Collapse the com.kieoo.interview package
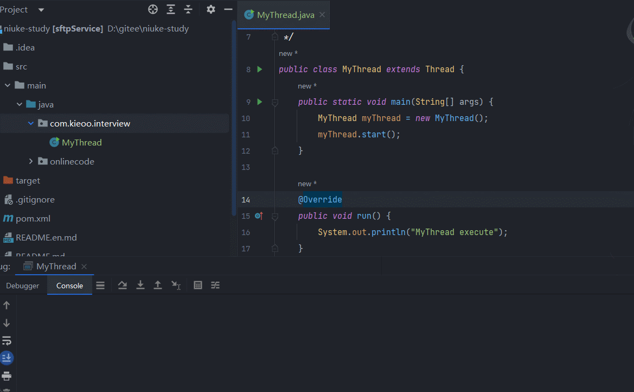 [31, 124]
